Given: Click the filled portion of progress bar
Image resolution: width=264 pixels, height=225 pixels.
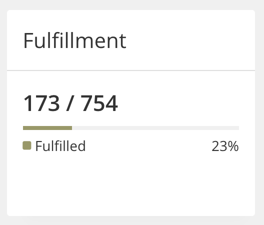Looking at the screenshot, I should pyautogui.click(x=47, y=128).
